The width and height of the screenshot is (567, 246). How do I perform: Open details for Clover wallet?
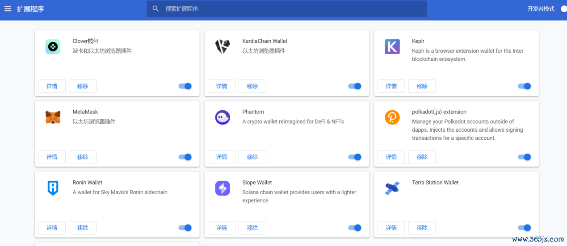pos(52,86)
